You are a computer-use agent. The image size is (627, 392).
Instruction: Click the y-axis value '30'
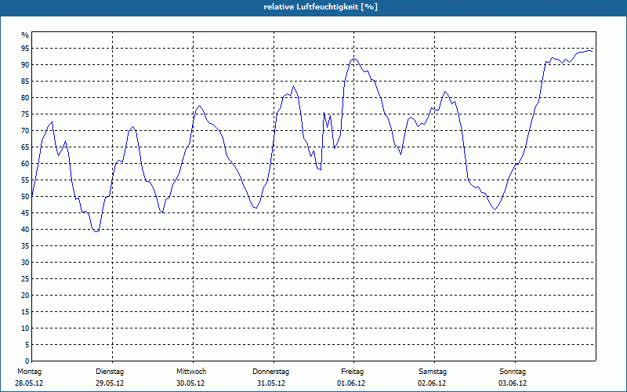(25, 263)
